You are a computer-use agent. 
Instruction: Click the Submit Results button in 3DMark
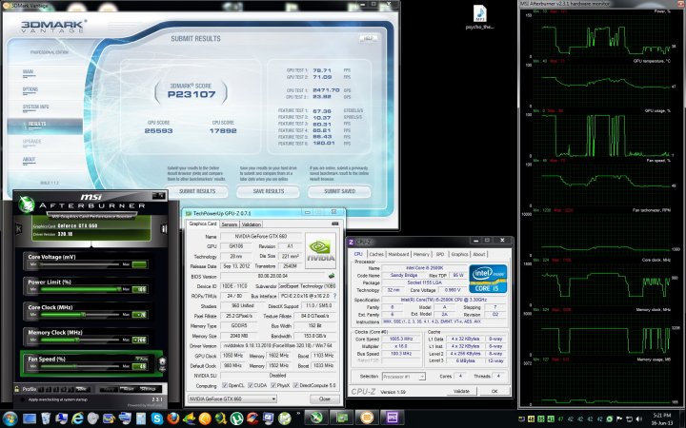pyautogui.click(x=197, y=191)
